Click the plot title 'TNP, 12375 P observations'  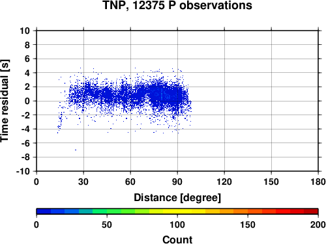(177, 5)
